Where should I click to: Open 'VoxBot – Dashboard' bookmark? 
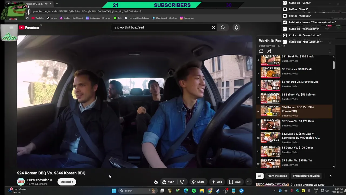(71, 18)
